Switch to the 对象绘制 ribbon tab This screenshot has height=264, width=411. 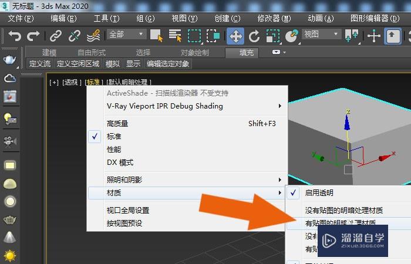pyautogui.click(x=195, y=53)
